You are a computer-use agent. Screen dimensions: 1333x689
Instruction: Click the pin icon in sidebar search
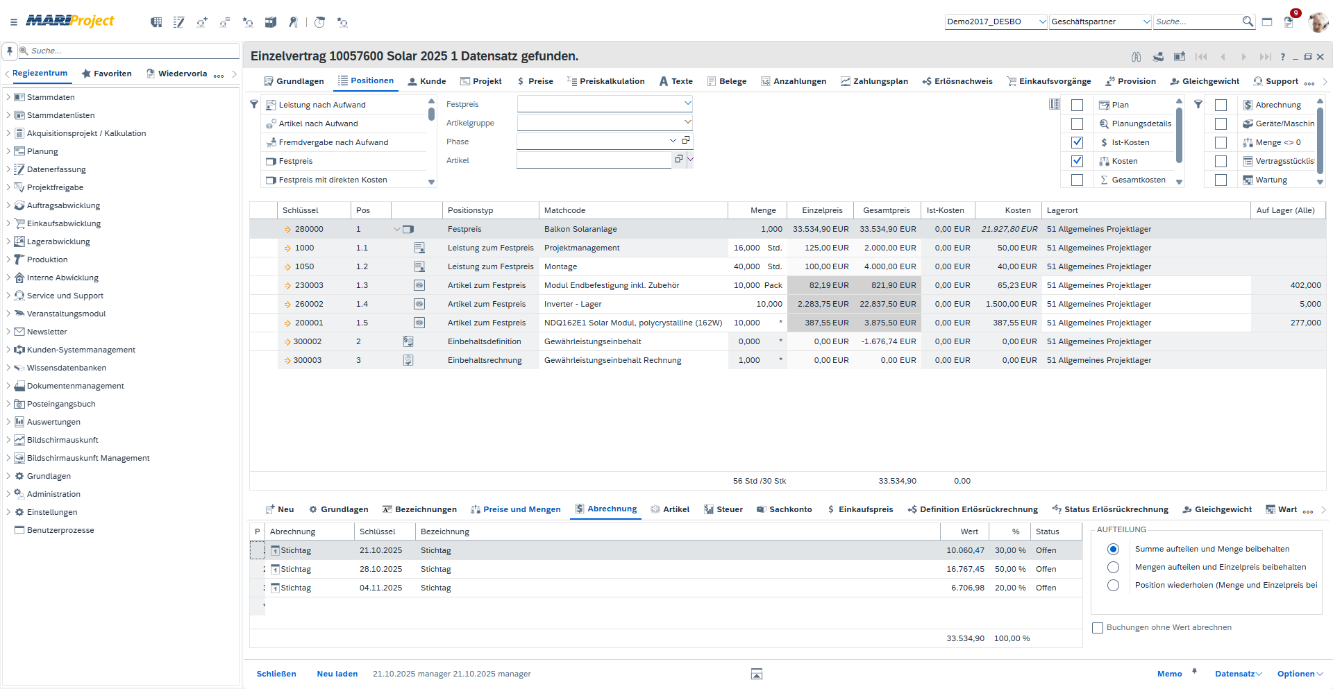click(x=10, y=51)
